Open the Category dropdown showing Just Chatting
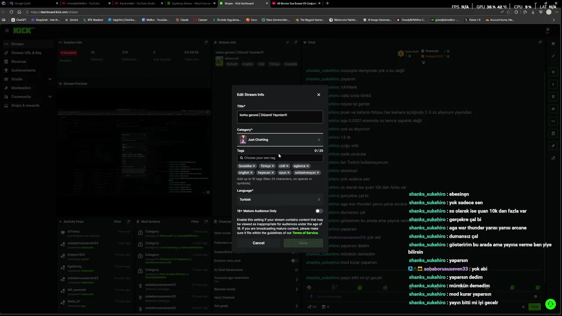The image size is (562, 316). coord(280,140)
